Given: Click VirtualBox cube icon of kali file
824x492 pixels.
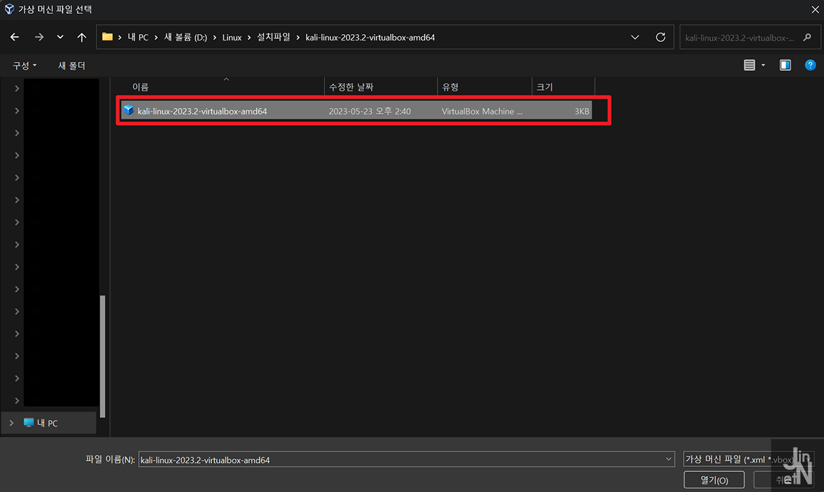Looking at the screenshot, I should click(128, 110).
